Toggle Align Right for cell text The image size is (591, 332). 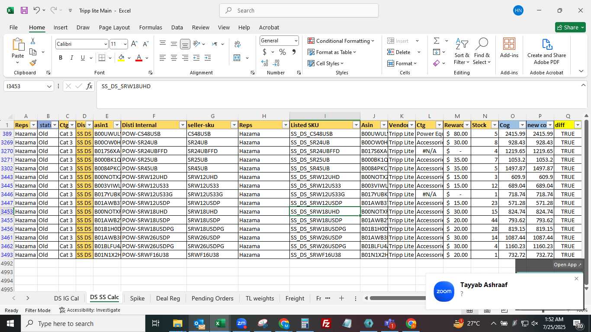[185, 58]
